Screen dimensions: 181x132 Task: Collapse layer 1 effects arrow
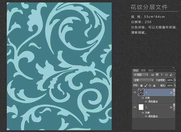click(x=174, y=92)
